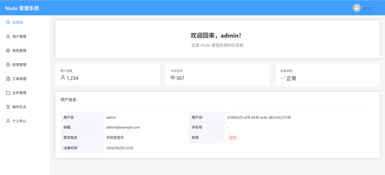Click the folder icon beside 文件管理
385x175 pixels.
click(8, 93)
